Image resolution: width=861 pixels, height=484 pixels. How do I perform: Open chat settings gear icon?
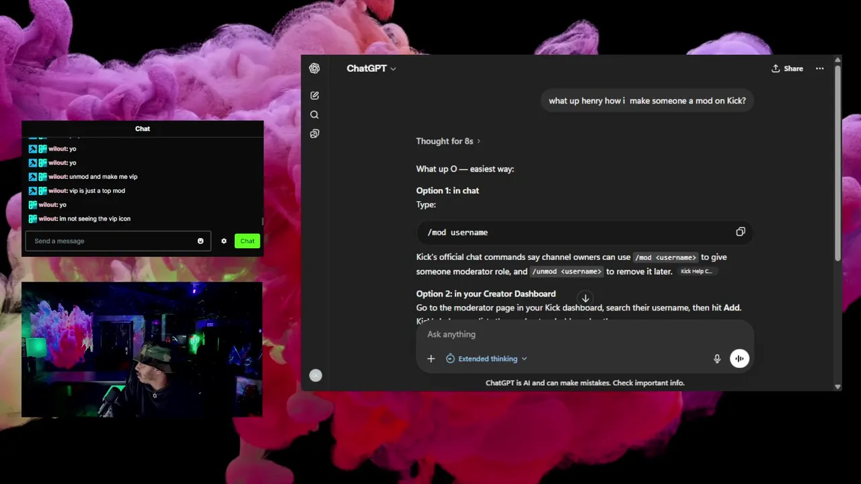pyautogui.click(x=224, y=241)
